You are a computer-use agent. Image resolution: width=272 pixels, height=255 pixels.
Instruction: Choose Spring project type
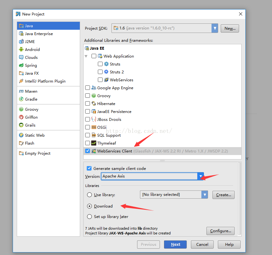click(48, 65)
